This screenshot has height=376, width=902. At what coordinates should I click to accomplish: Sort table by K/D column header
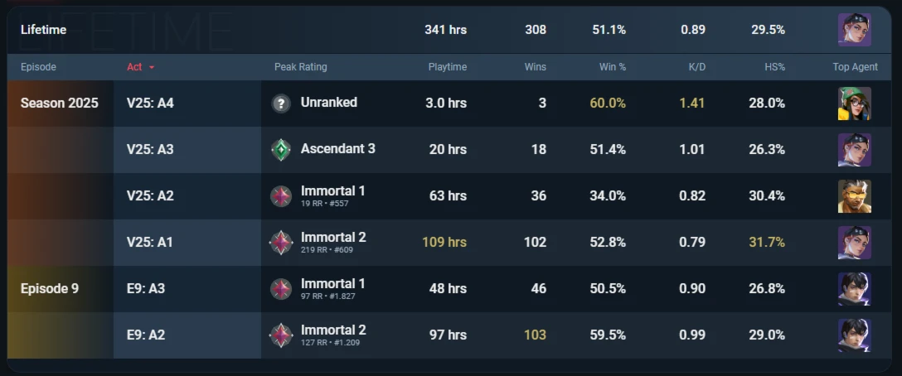click(696, 67)
